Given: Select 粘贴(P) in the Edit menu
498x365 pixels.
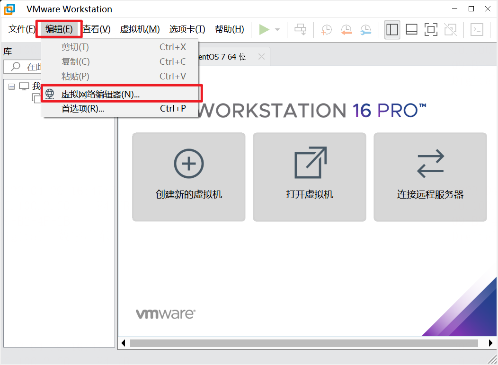Looking at the screenshot, I should [120, 76].
